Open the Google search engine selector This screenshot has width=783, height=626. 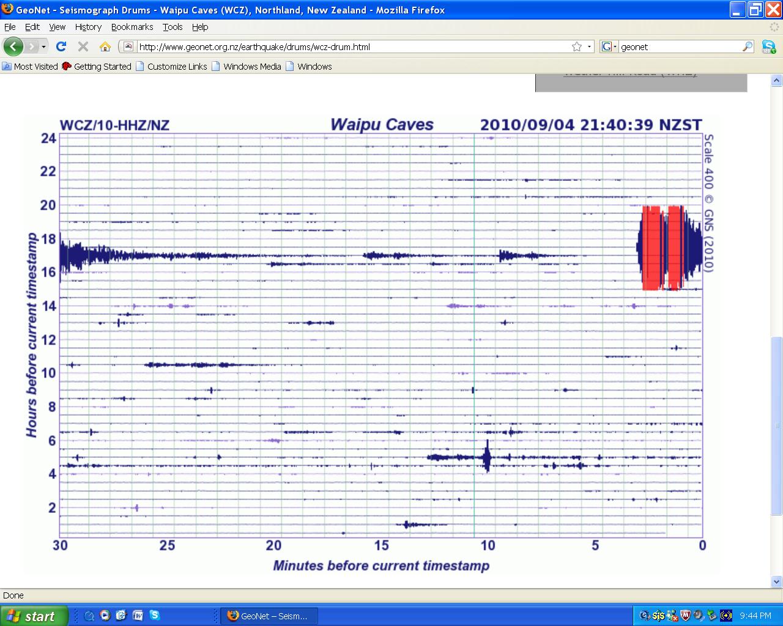[x=609, y=46]
